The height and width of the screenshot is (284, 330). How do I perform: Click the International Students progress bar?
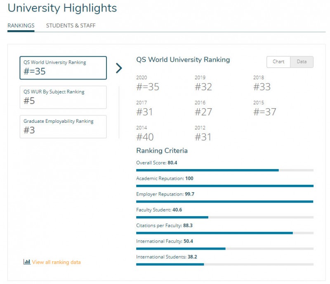pos(225,265)
